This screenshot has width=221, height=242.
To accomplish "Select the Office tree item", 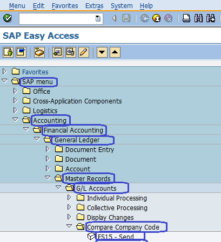I will coord(42,92).
